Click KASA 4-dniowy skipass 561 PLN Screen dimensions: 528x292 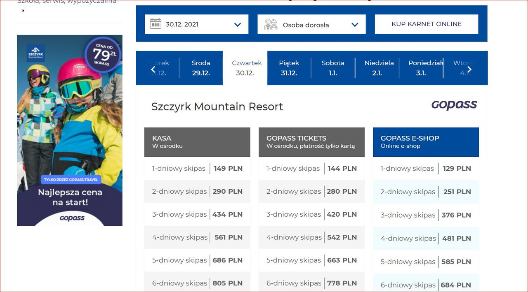click(197, 237)
